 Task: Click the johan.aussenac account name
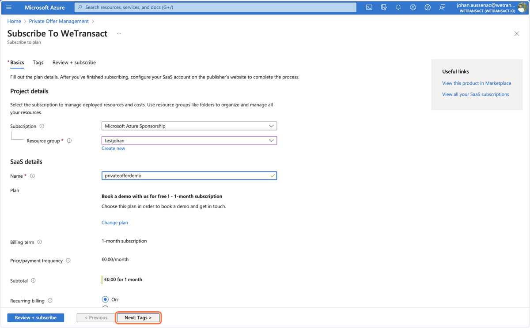pyautogui.click(x=486, y=5)
